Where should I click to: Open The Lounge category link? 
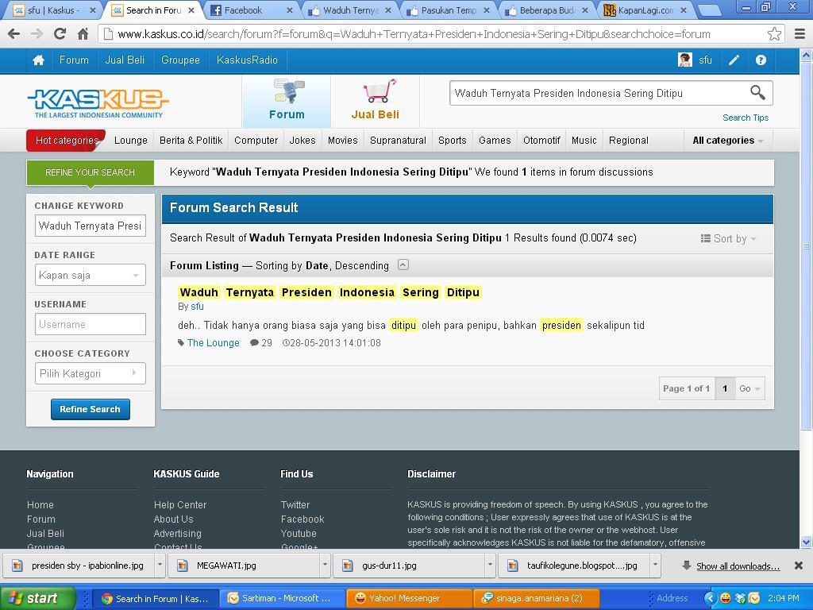tap(213, 343)
